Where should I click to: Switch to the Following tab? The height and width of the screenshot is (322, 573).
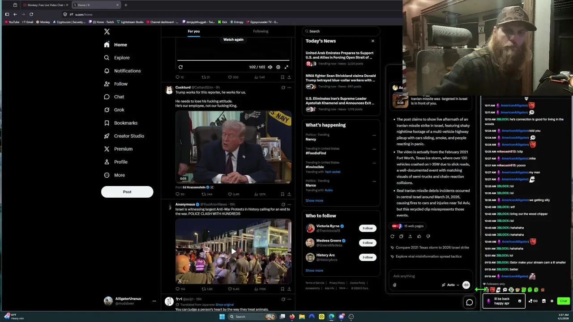261,31
